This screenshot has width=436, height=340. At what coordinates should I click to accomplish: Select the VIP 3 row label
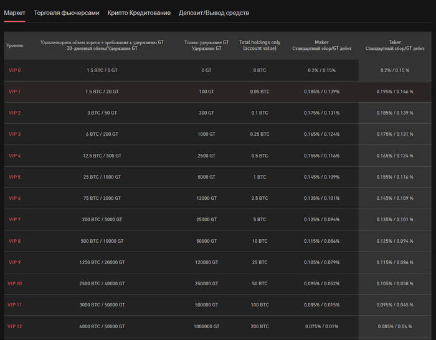click(14, 135)
